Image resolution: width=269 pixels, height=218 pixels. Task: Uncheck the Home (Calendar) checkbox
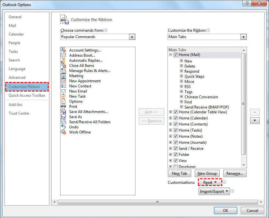point(175,118)
